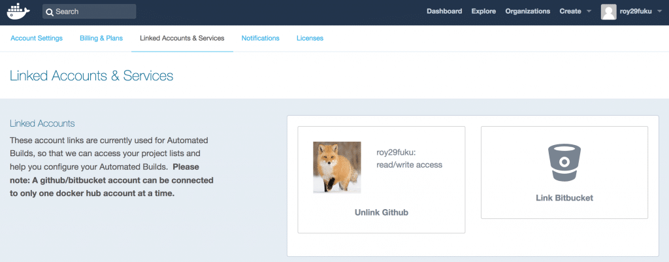The height and width of the screenshot is (262, 669).
Task: Open the Notifications tab
Action: pos(260,38)
